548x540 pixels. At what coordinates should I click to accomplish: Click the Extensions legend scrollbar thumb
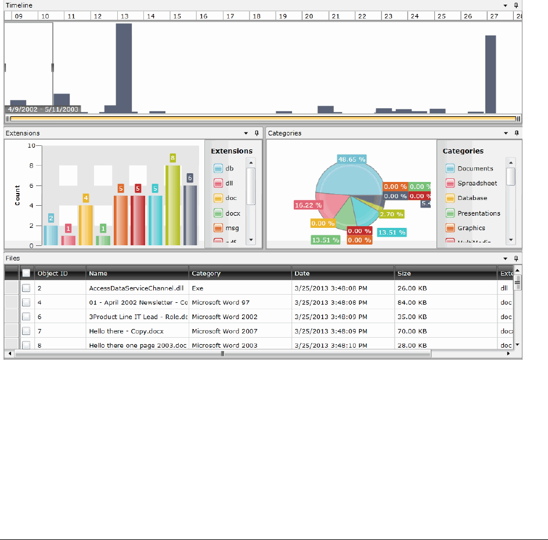tap(251, 186)
